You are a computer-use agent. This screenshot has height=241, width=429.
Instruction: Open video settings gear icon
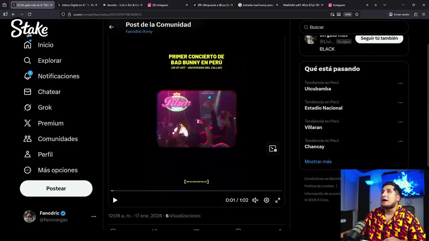tap(266, 200)
